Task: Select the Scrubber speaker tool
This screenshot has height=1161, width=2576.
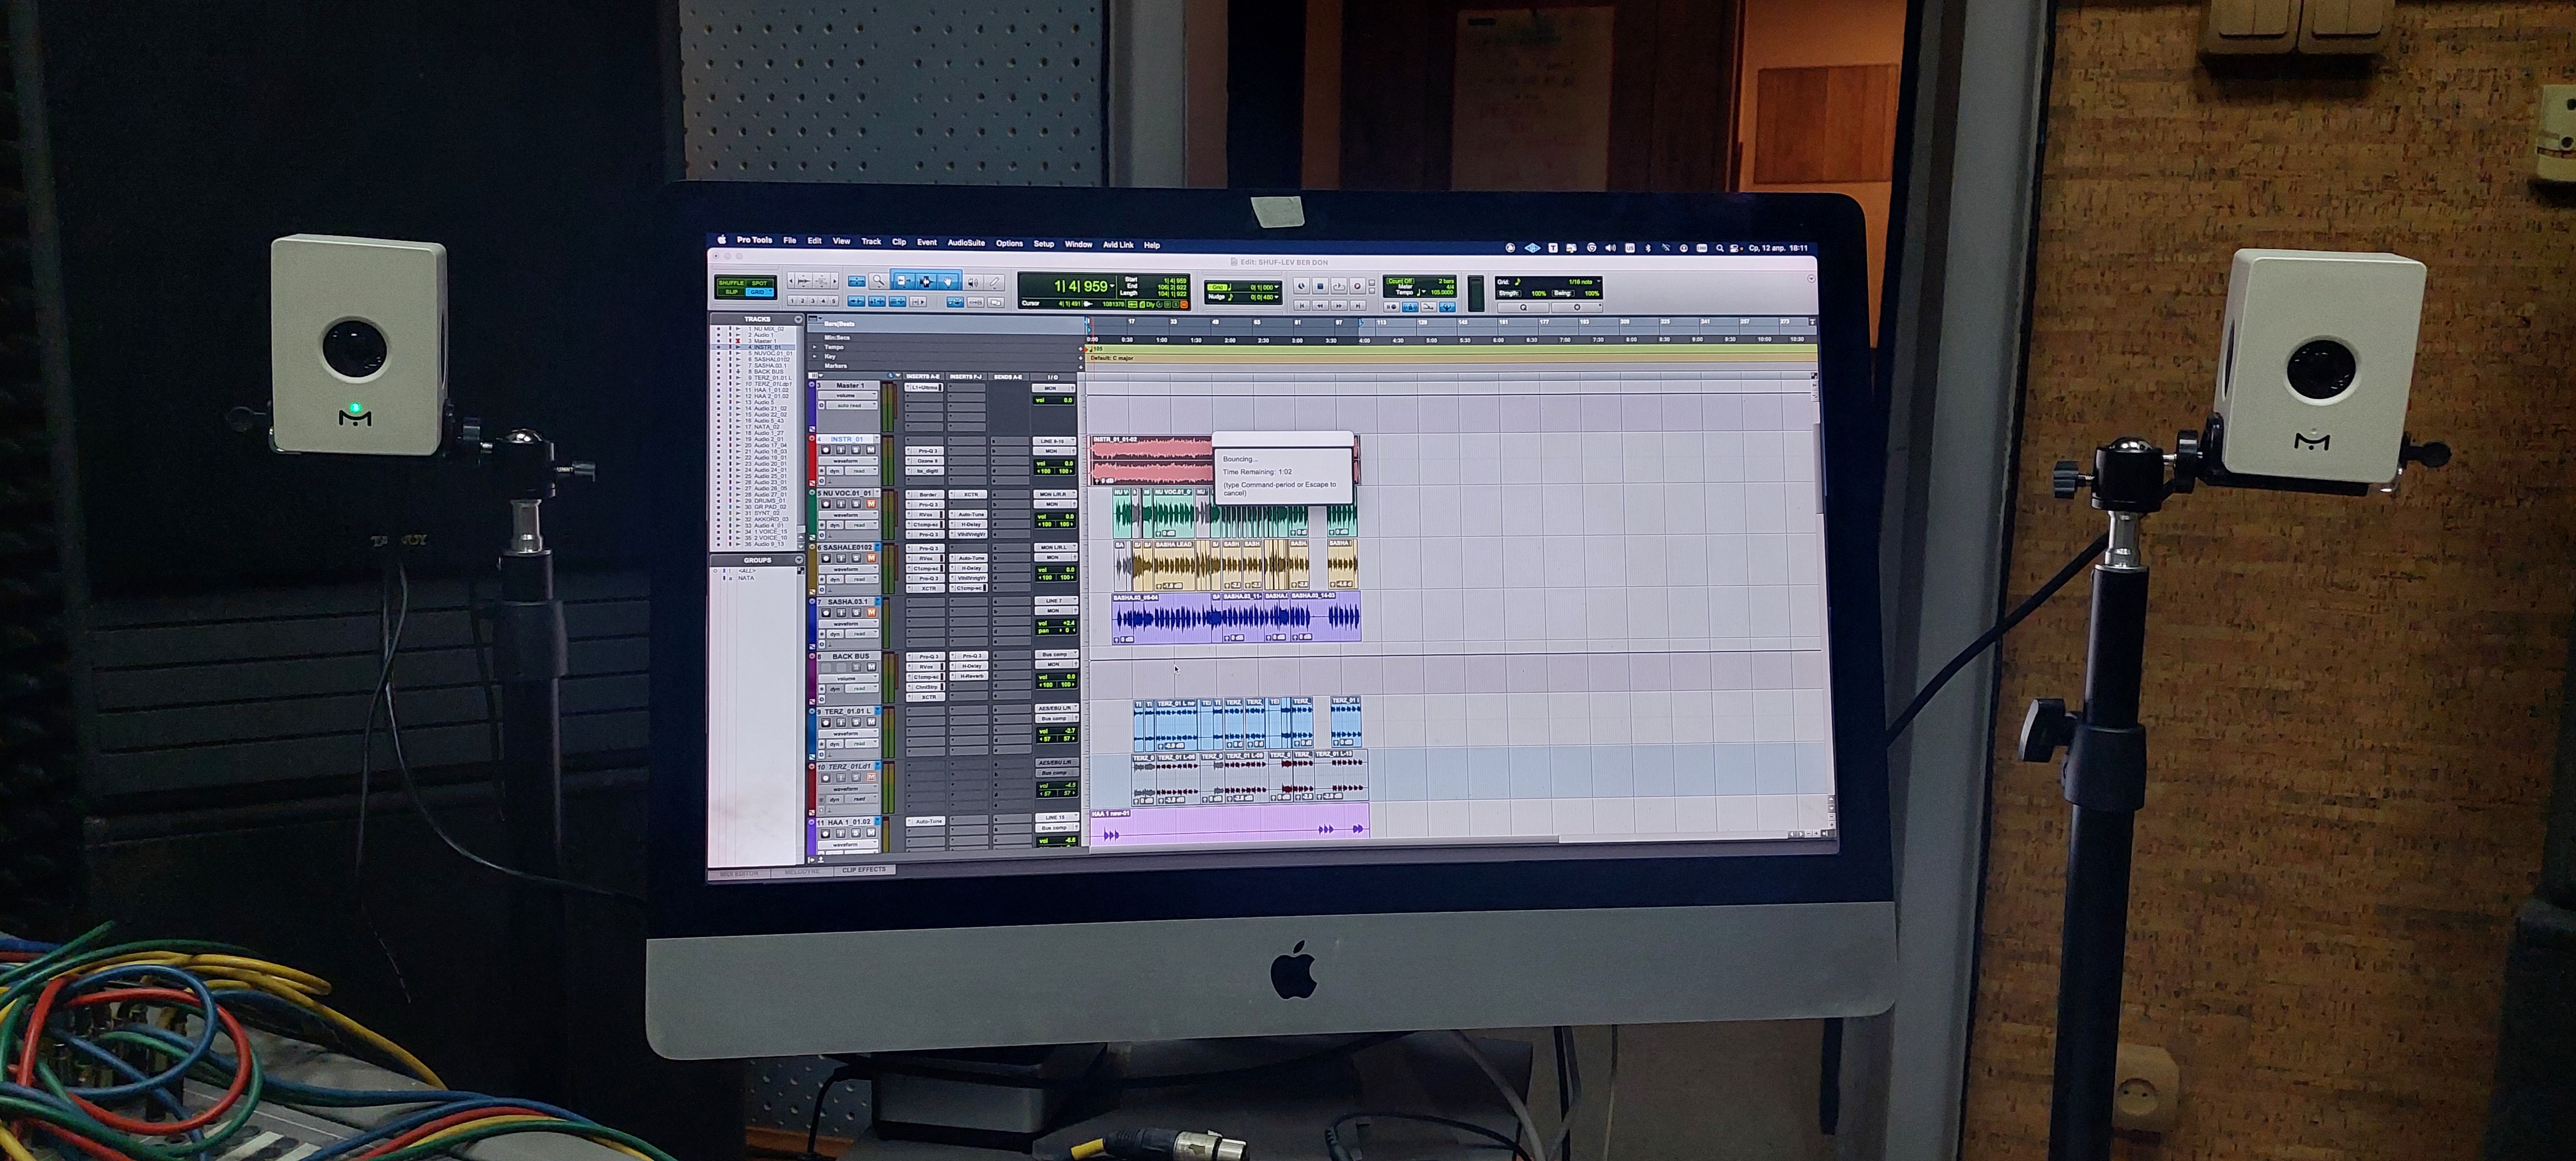Action: (972, 283)
